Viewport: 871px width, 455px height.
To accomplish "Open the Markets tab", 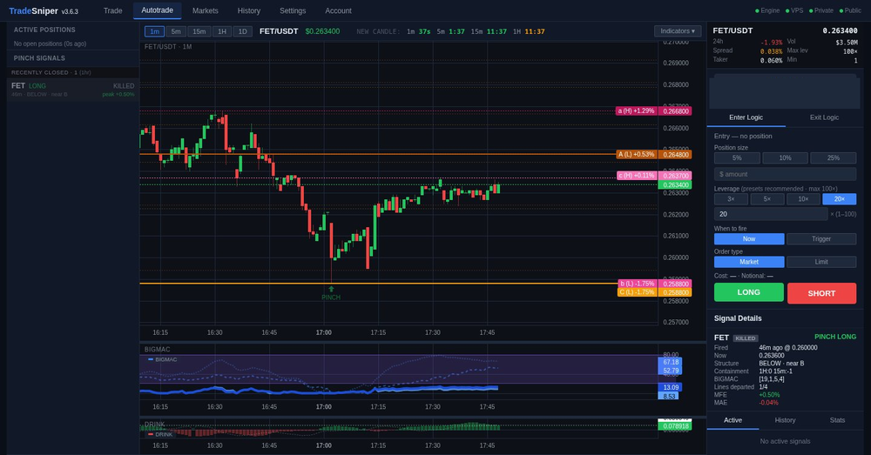I will tap(205, 10).
